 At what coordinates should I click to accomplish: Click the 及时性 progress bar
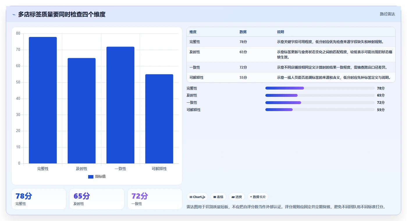coord(320,95)
